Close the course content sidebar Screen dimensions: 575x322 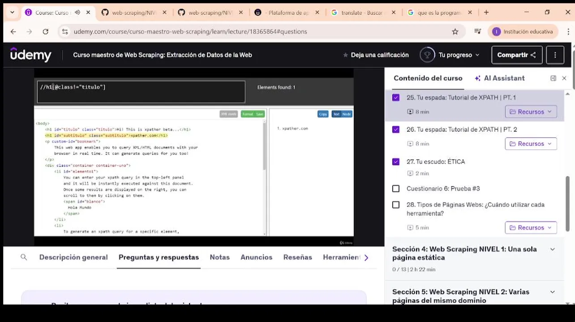coord(564,78)
